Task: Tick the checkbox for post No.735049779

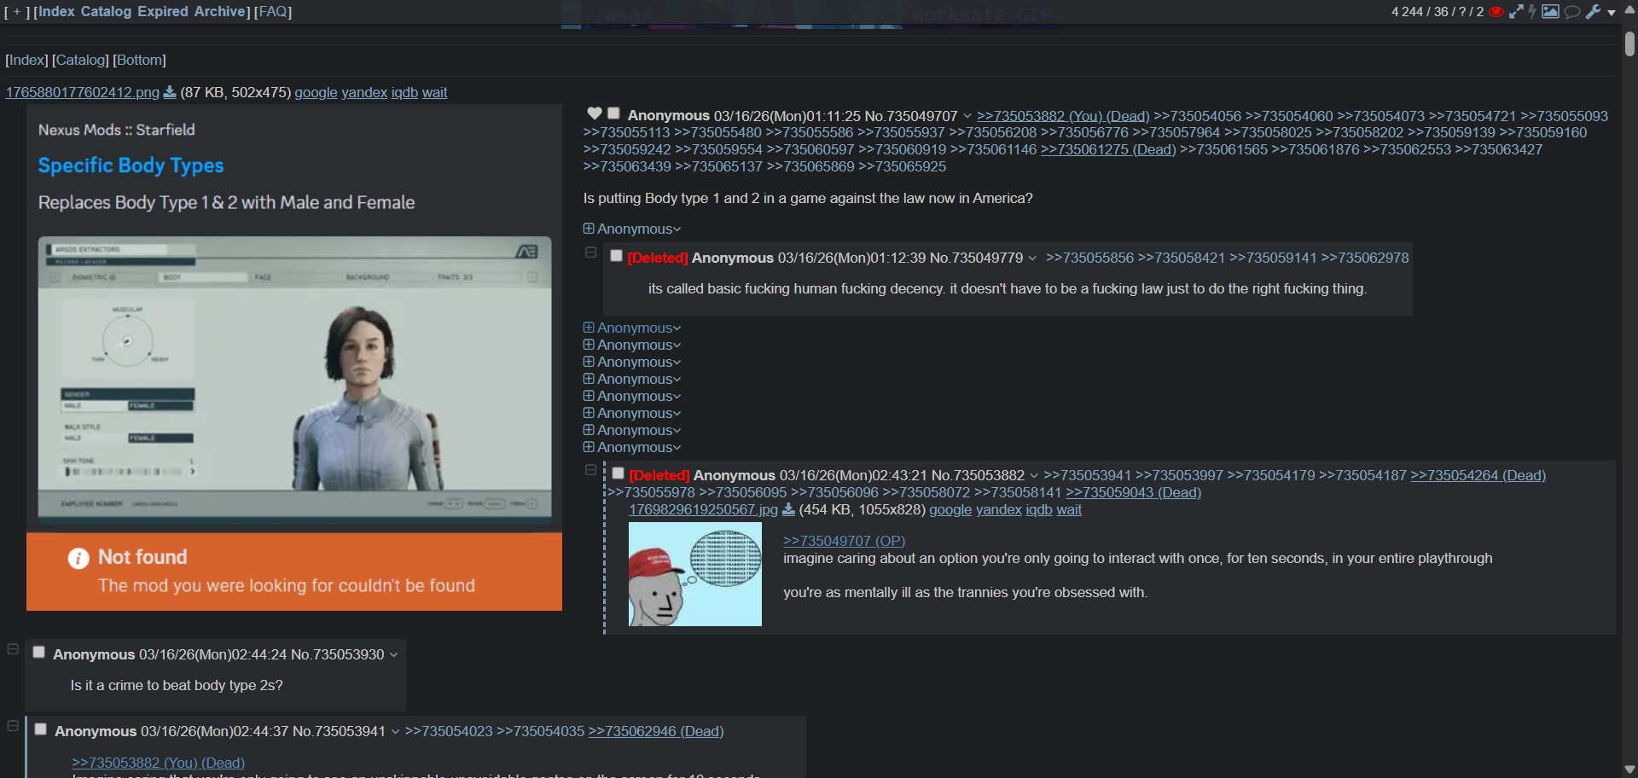Action: click(616, 256)
